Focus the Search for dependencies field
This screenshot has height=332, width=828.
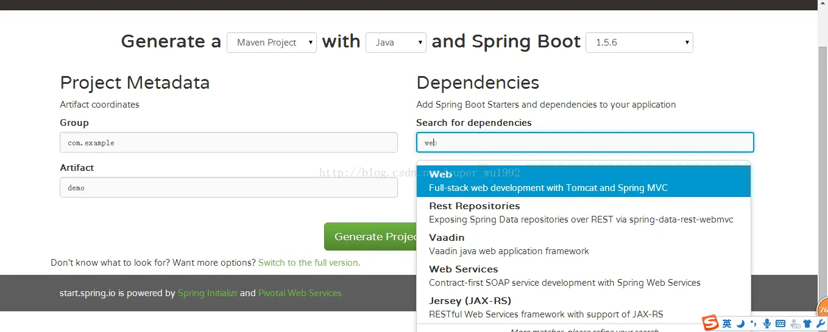click(x=585, y=142)
